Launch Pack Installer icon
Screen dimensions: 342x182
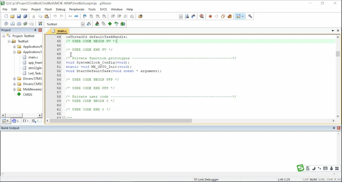click(123, 24)
